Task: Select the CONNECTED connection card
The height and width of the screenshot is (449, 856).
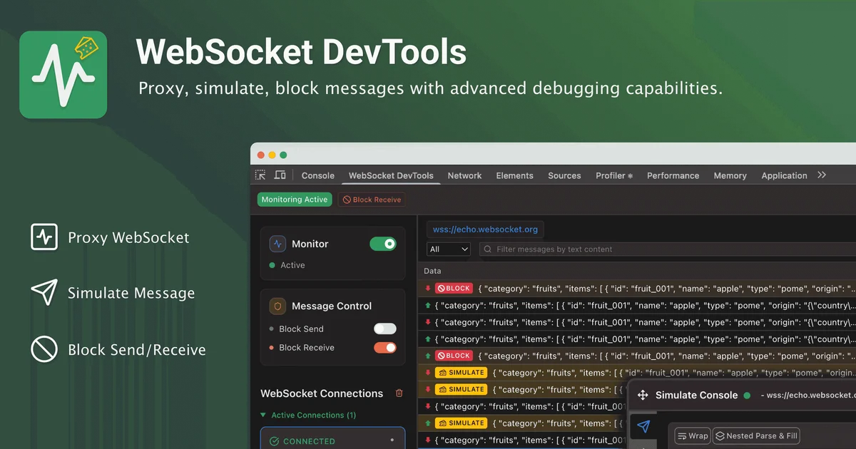Action: click(333, 438)
